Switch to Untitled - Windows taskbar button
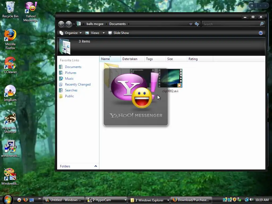The height and width of the screenshot is (204, 272). click(63, 200)
